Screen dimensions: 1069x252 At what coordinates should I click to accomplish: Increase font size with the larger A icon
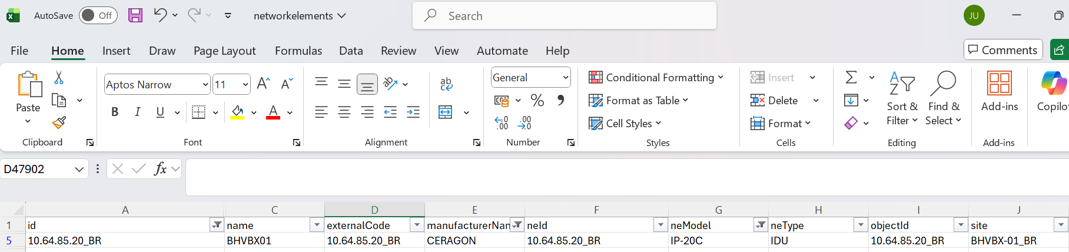[x=263, y=84]
